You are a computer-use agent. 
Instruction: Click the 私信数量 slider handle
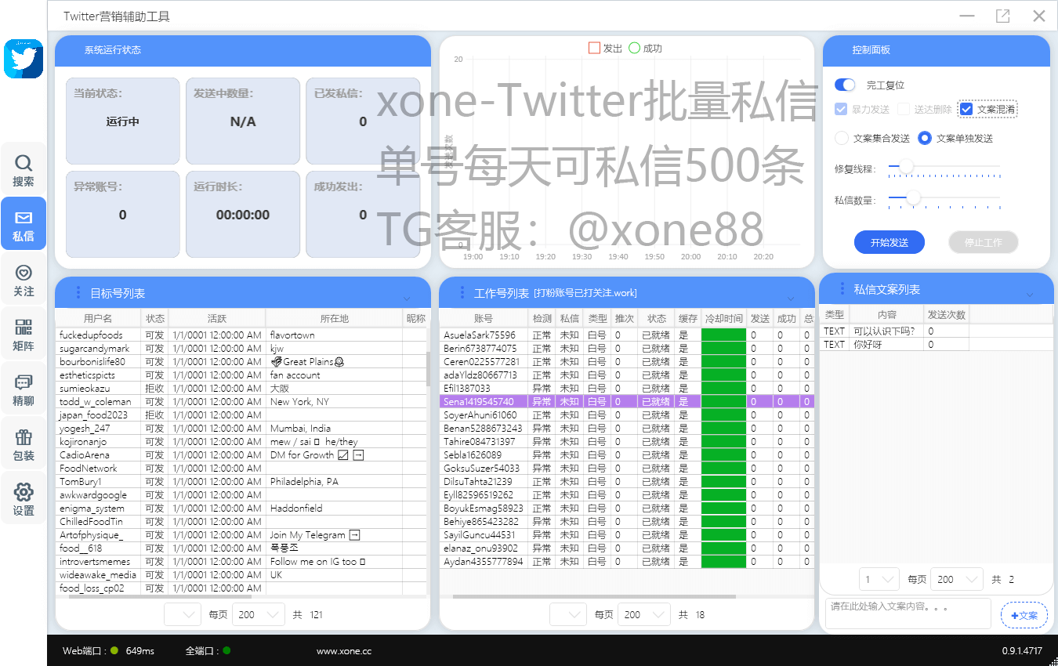tap(913, 199)
